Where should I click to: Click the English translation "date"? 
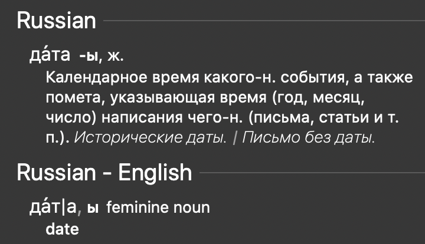pos(62,229)
